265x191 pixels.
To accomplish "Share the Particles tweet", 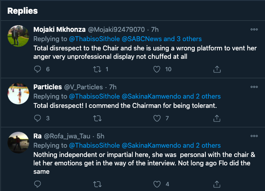I will [217, 118].
